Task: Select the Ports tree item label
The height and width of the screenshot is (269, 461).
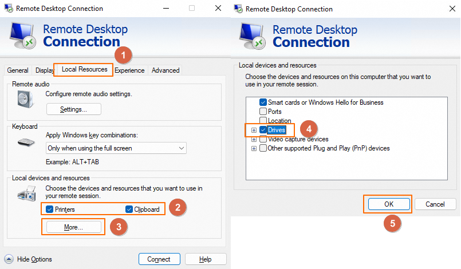Action: point(275,112)
